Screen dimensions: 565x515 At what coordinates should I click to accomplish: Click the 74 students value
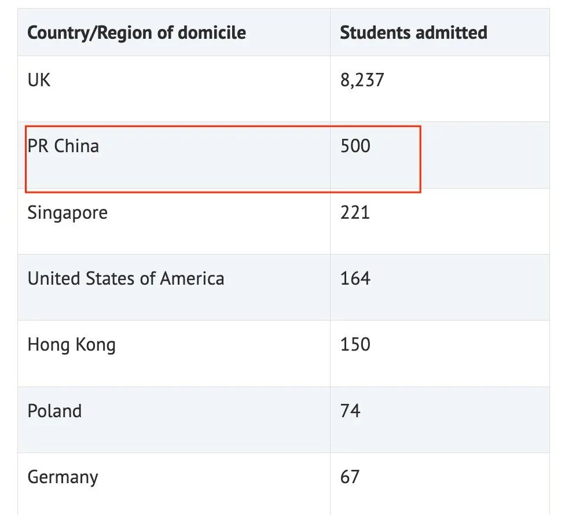click(x=350, y=411)
